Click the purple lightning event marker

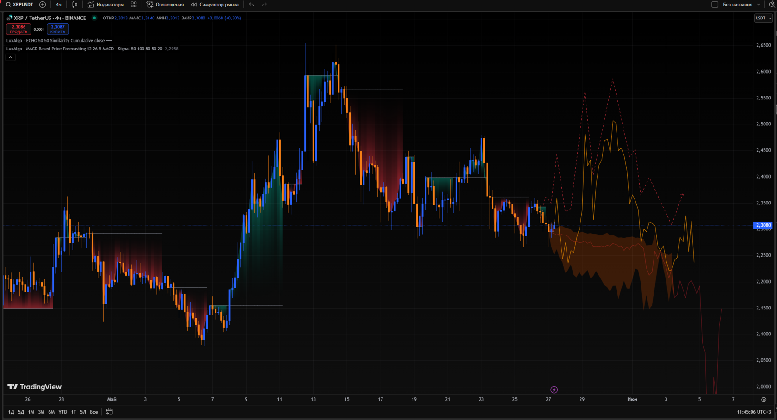point(554,390)
